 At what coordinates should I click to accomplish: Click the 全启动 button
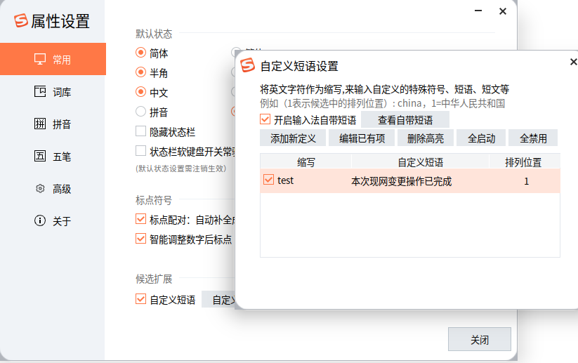(x=481, y=138)
